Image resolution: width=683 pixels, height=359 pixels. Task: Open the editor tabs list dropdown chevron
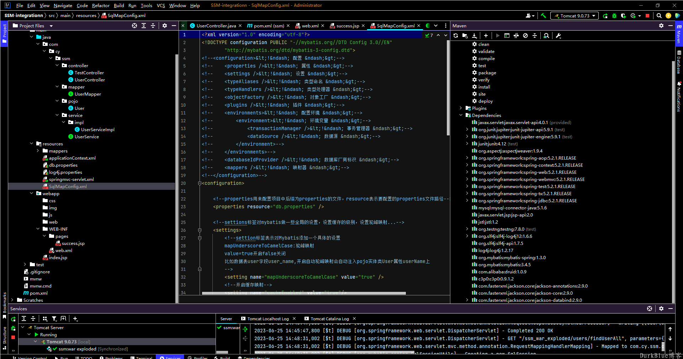(436, 26)
